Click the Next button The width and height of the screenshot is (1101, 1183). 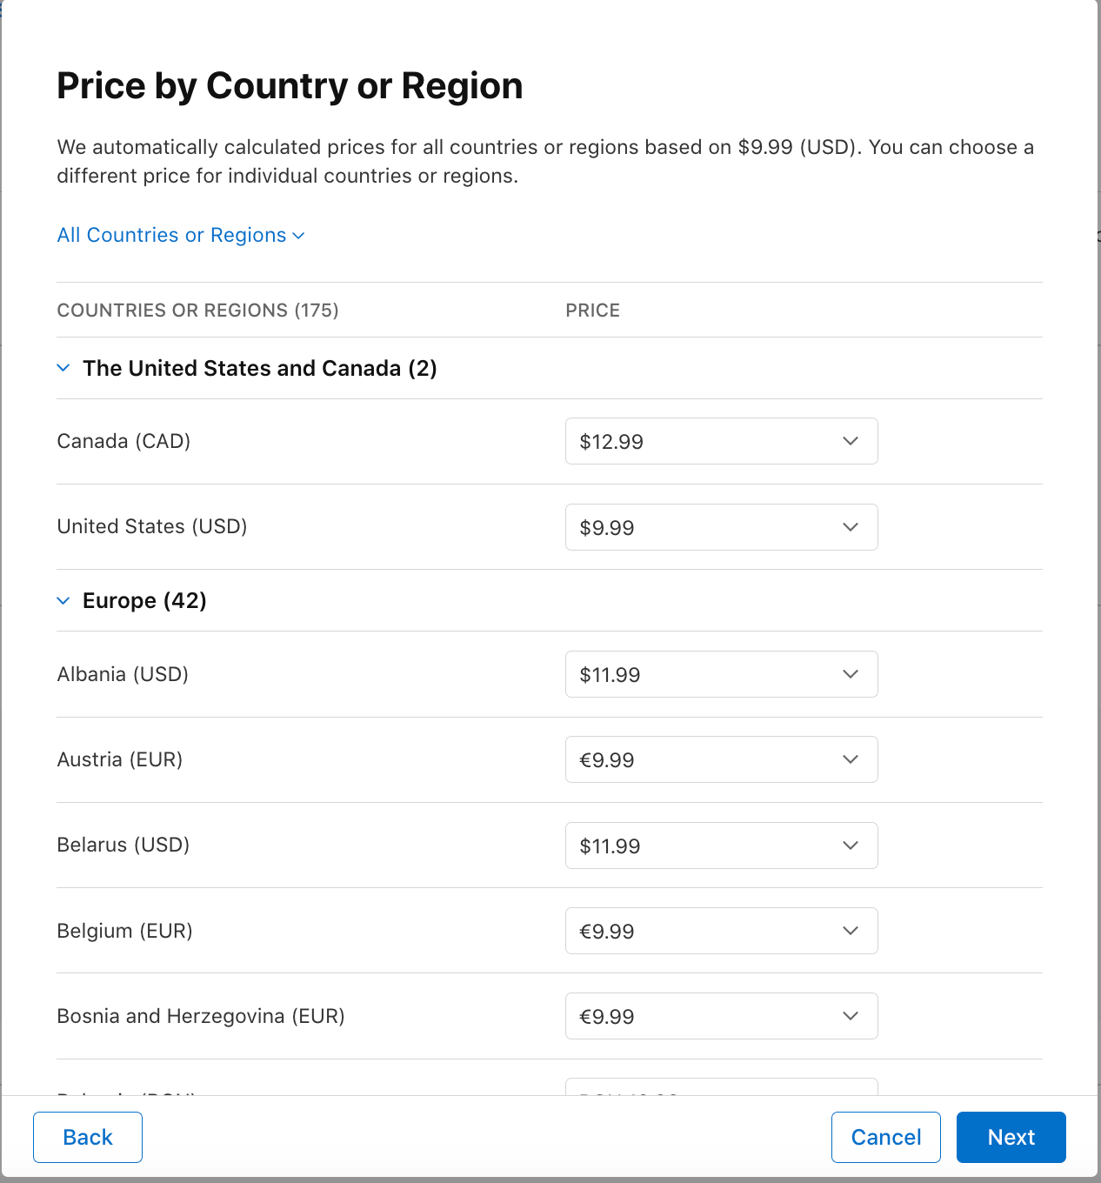click(1011, 1137)
